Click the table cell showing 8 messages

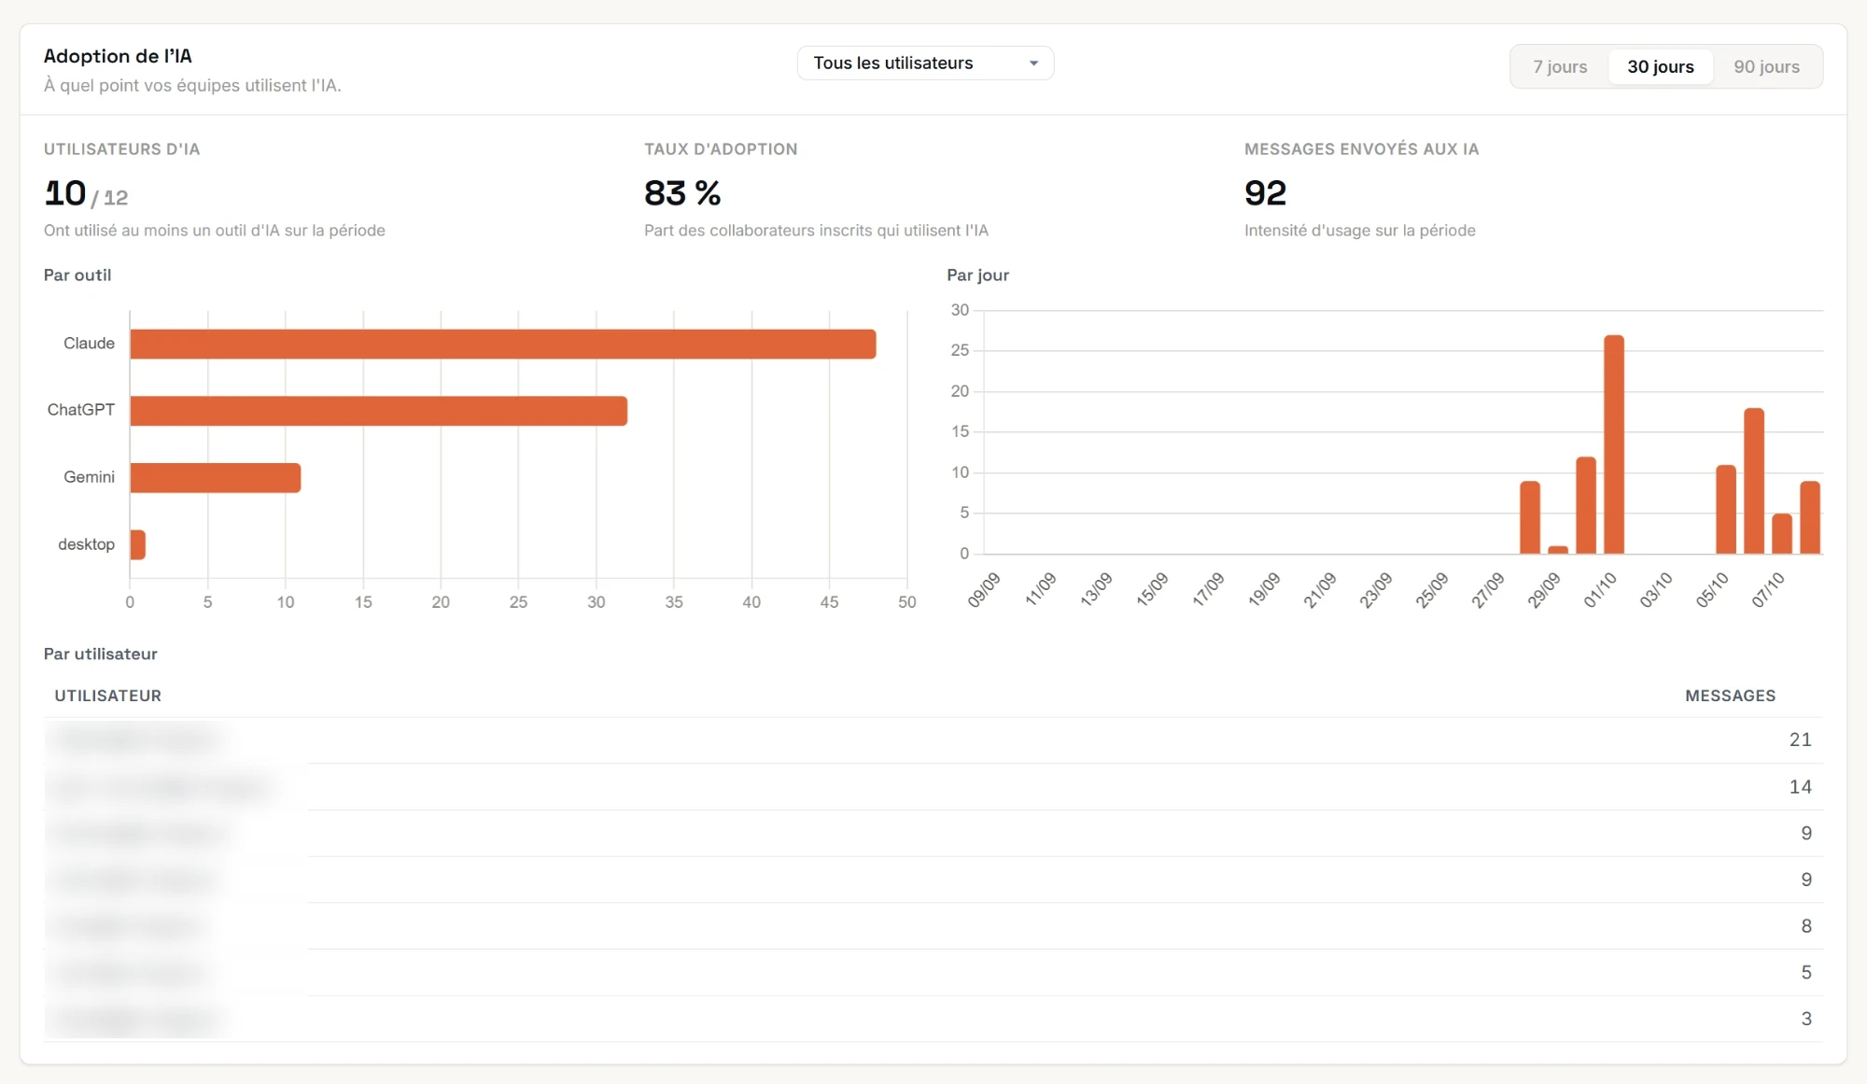1806,926
